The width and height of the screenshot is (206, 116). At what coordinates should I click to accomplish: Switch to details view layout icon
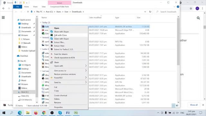(173, 105)
